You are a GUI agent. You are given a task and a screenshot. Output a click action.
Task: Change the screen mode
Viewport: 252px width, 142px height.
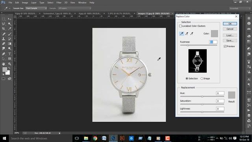pos(9,79)
